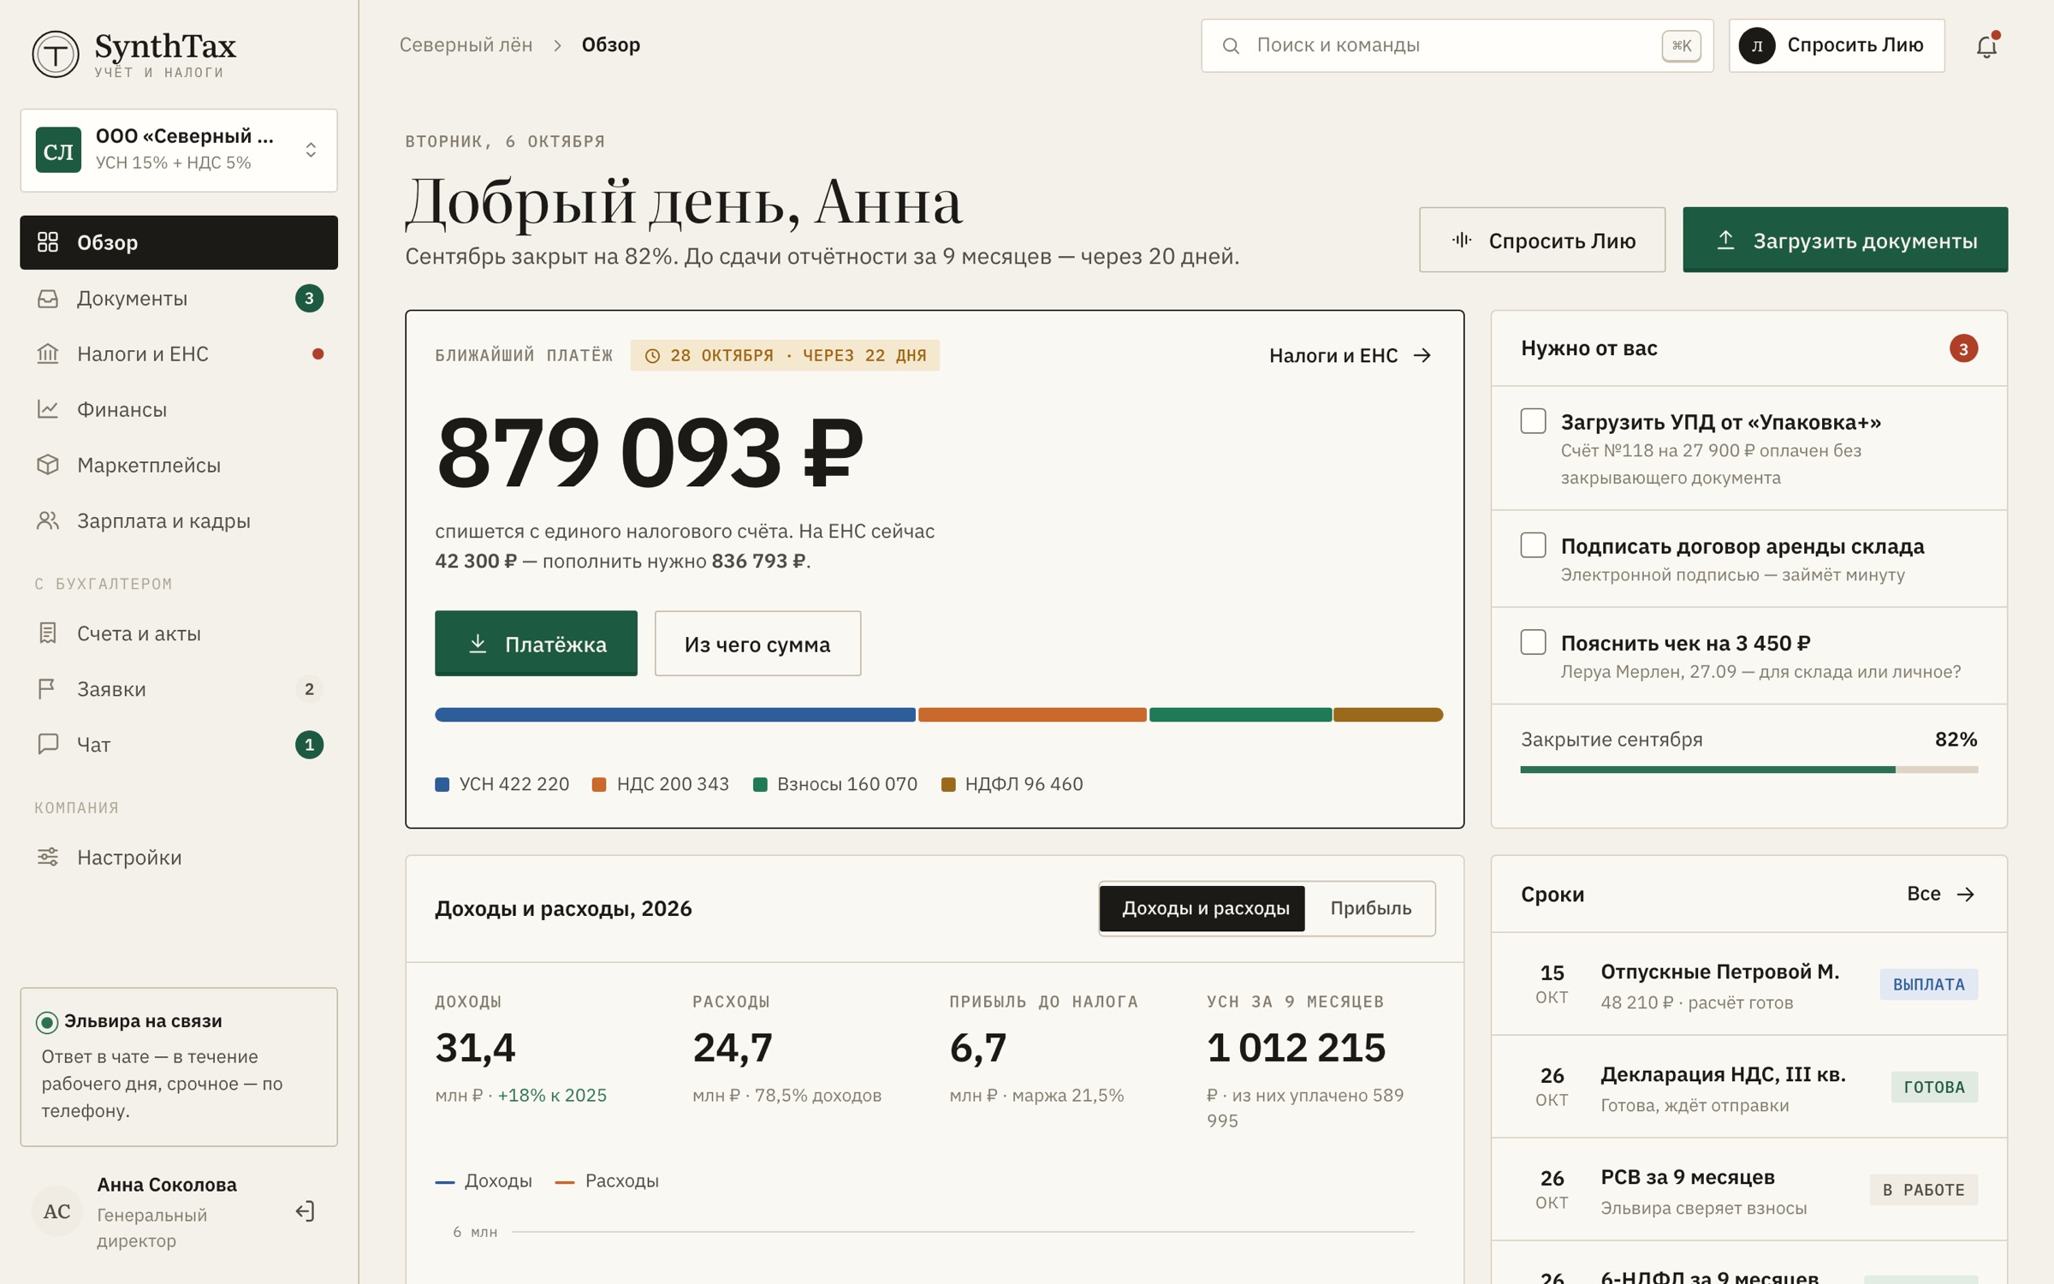Click the blue УСН segment of payment bar
This screenshot has width=2054, height=1284.
click(x=675, y=715)
